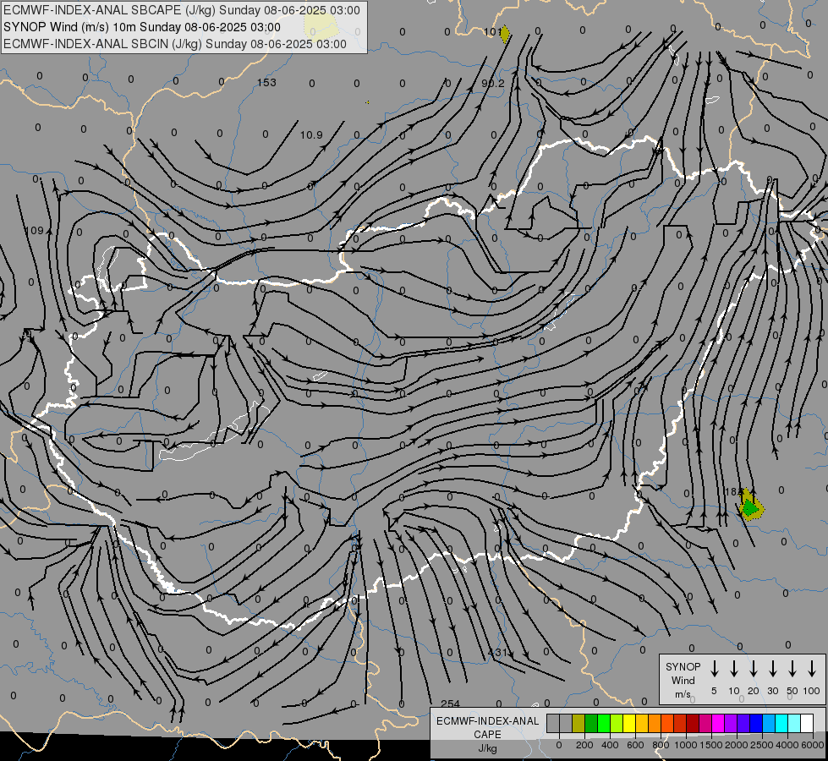Click the 'm/s' unit in wind legend

[683, 694]
